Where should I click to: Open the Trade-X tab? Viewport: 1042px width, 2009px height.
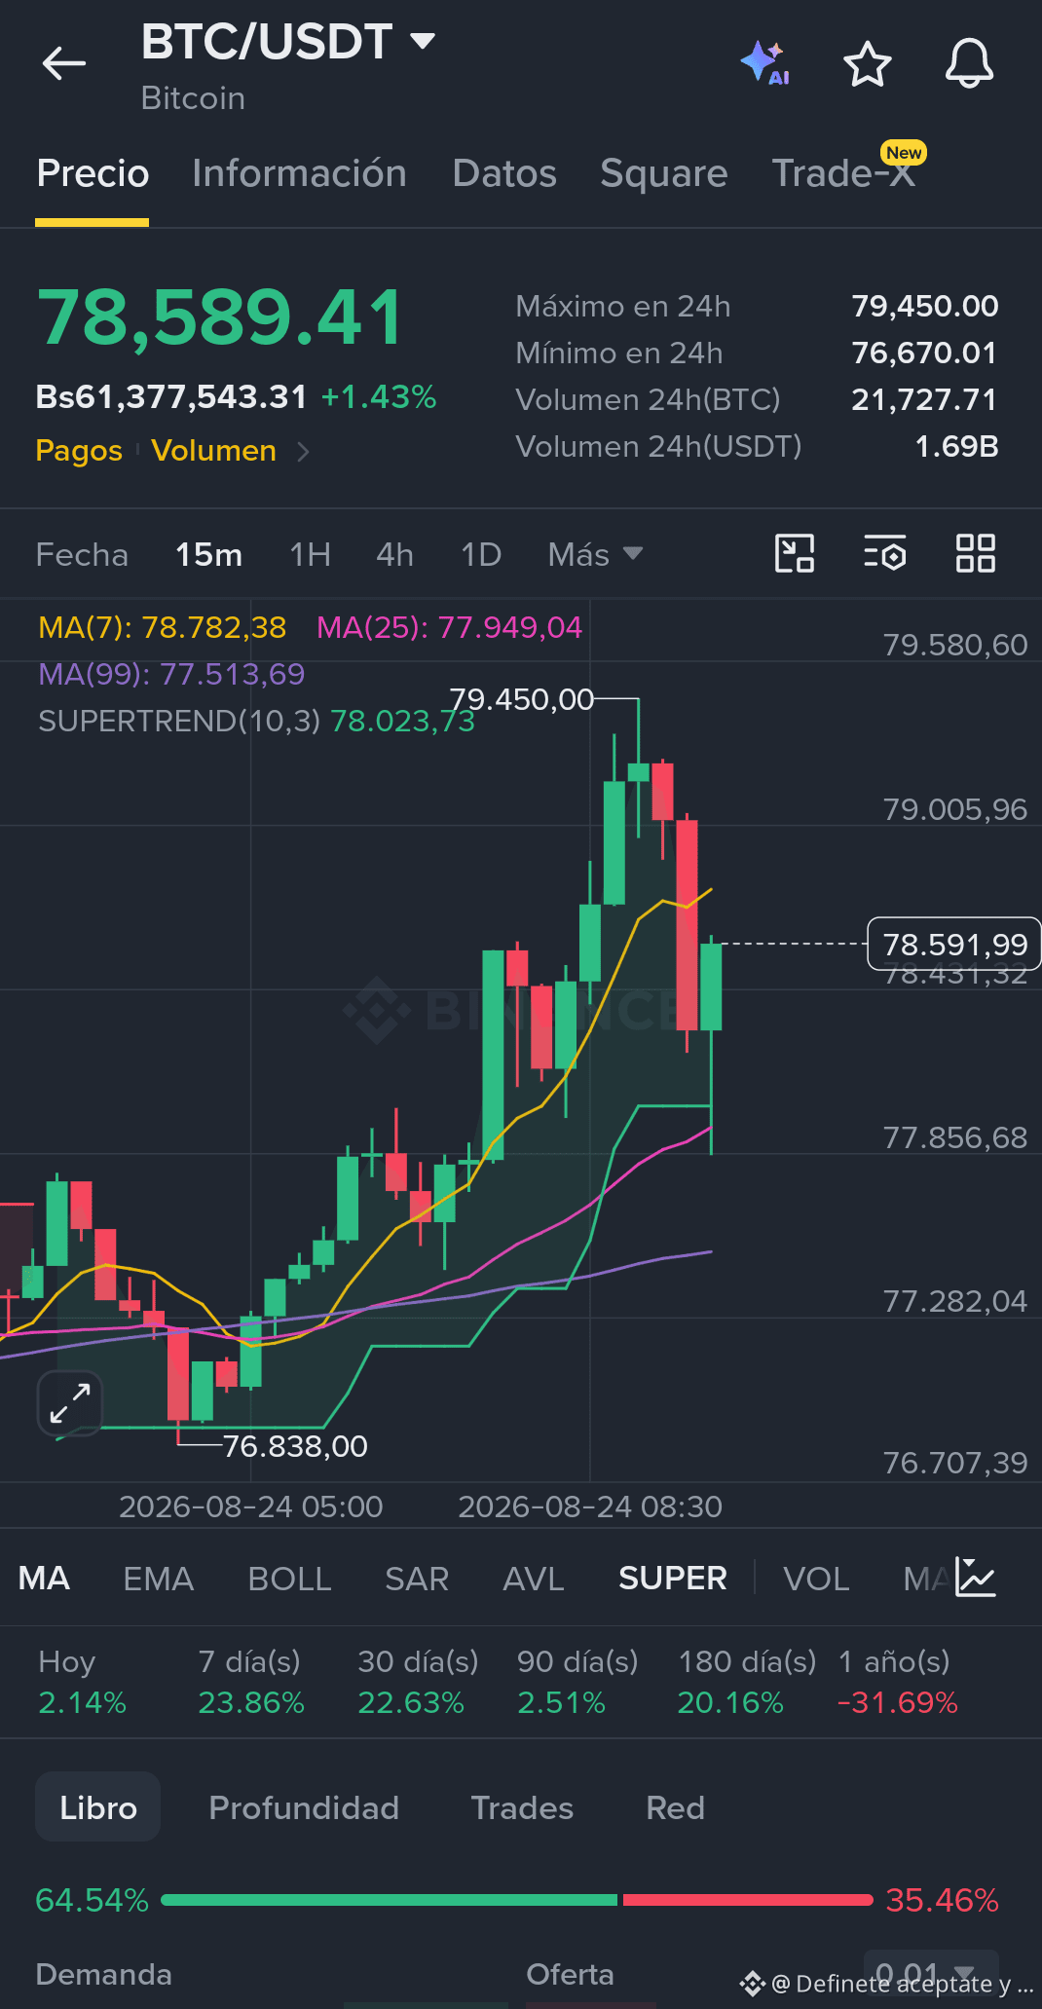pyautogui.click(x=843, y=173)
